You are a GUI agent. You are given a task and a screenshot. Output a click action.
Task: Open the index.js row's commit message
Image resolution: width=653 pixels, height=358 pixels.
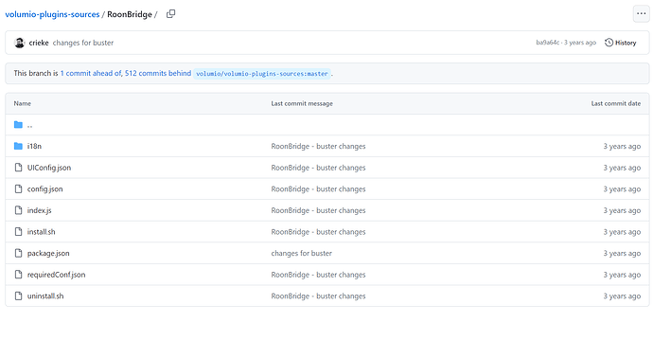pos(318,210)
